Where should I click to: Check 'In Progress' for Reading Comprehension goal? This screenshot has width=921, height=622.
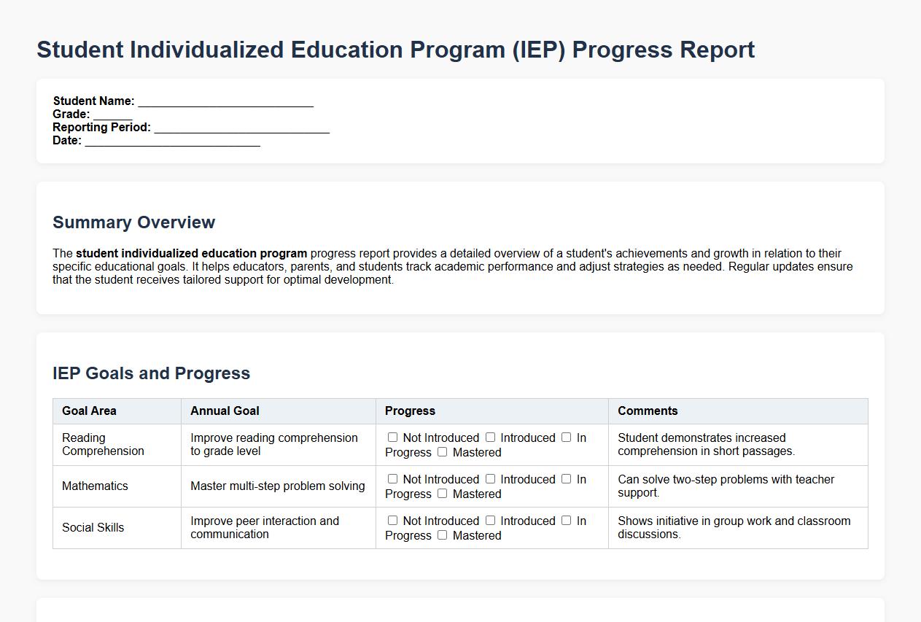[567, 438]
